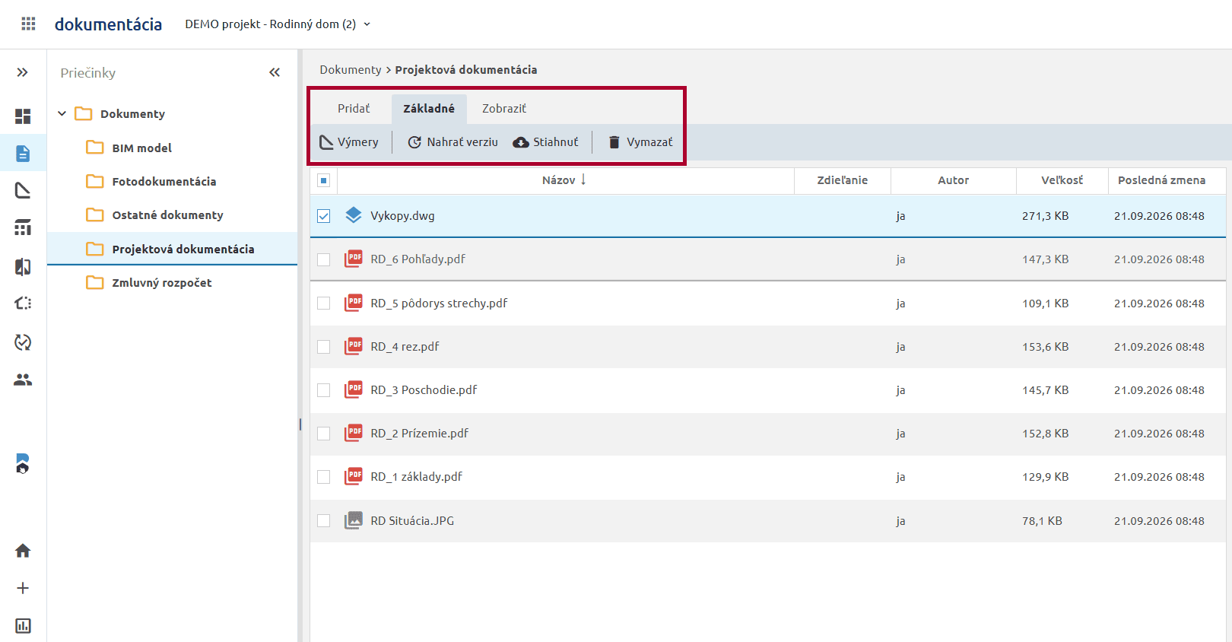This screenshot has height=642, width=1232.
Task: Open the documents page icon in sidebar
Action: point(23,154)
